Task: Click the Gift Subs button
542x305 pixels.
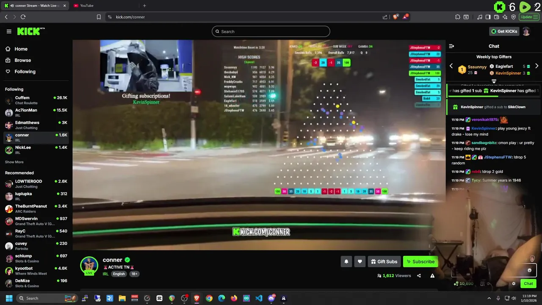Action: click(x=384, y=262)
